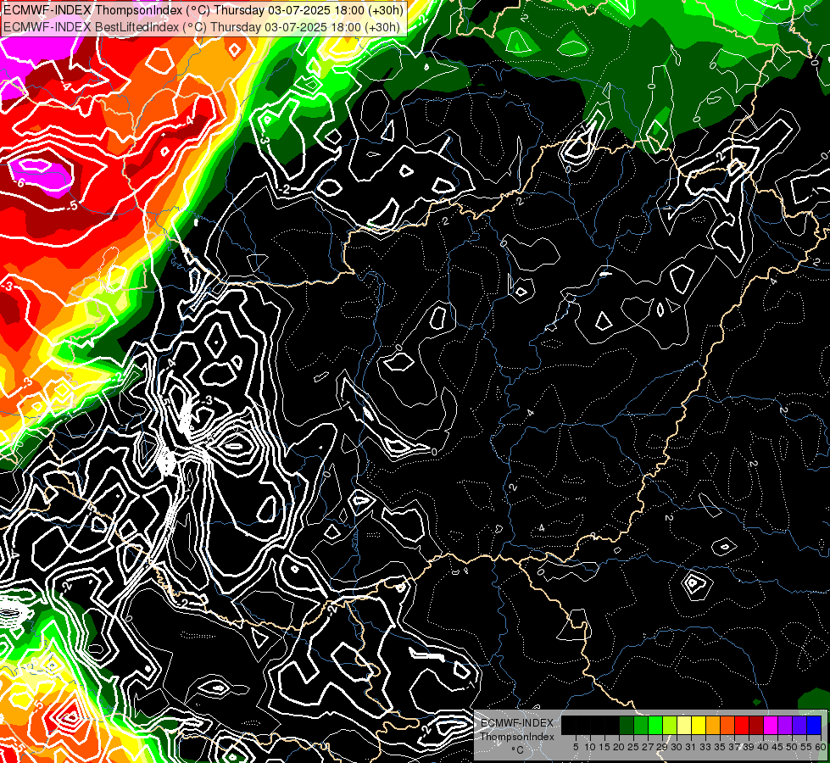This screenshot has height=763, width=830.
Task: Pick the dark green legend swatch
Action: point(627,725)
